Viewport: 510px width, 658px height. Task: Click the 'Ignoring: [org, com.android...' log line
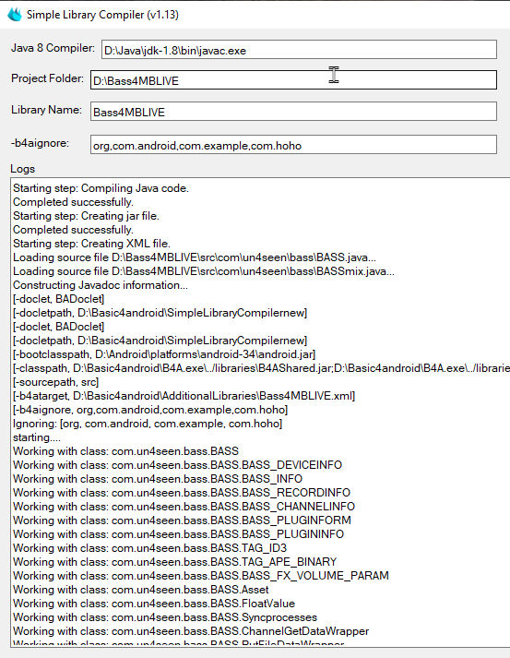(x=148, y=424)
